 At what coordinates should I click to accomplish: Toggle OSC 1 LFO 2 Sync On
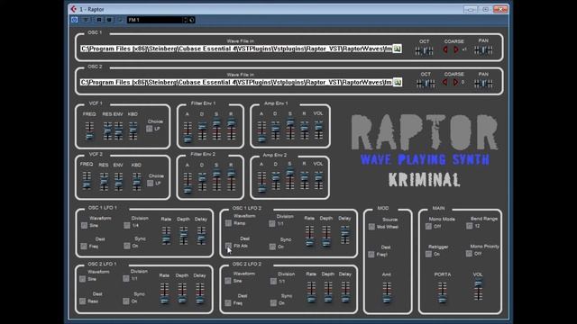point(272,247)
